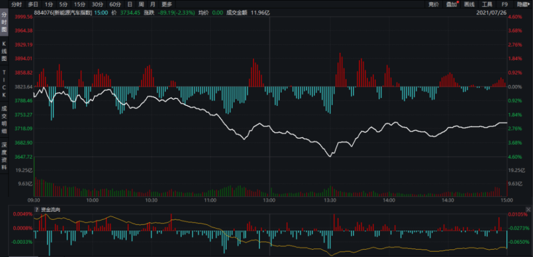Enable the 画线 drawing tool
This screenshot has width=533, height=257.
(470, 4)
